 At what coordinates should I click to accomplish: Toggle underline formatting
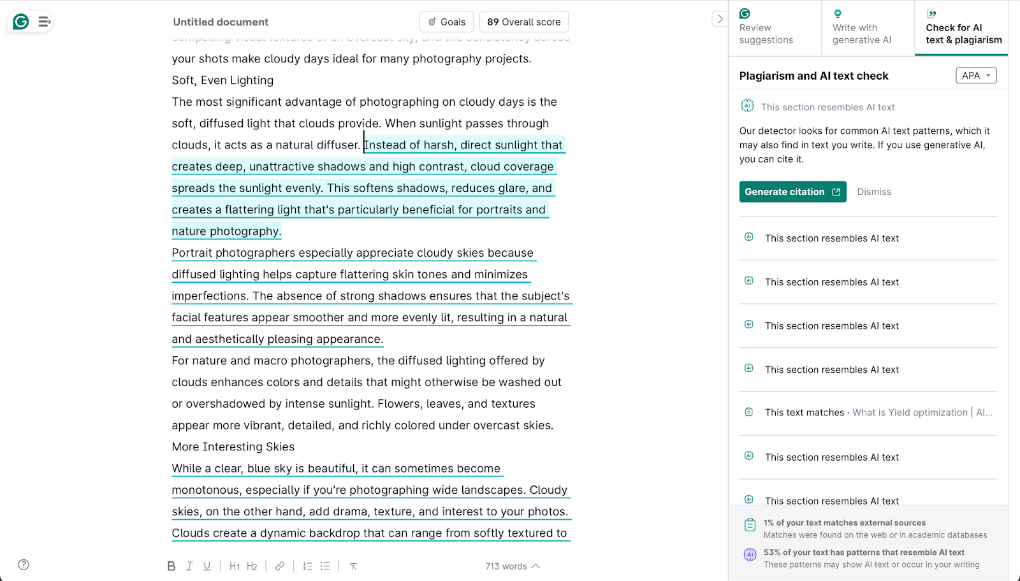coord(207,566)
